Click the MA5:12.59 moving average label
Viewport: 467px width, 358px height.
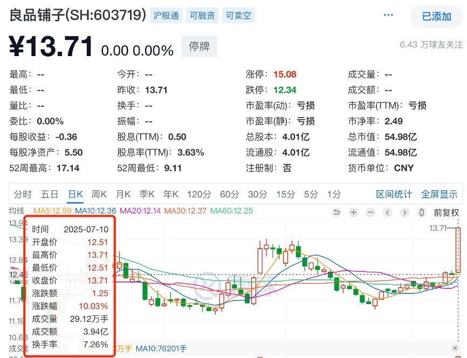(52, 211)
